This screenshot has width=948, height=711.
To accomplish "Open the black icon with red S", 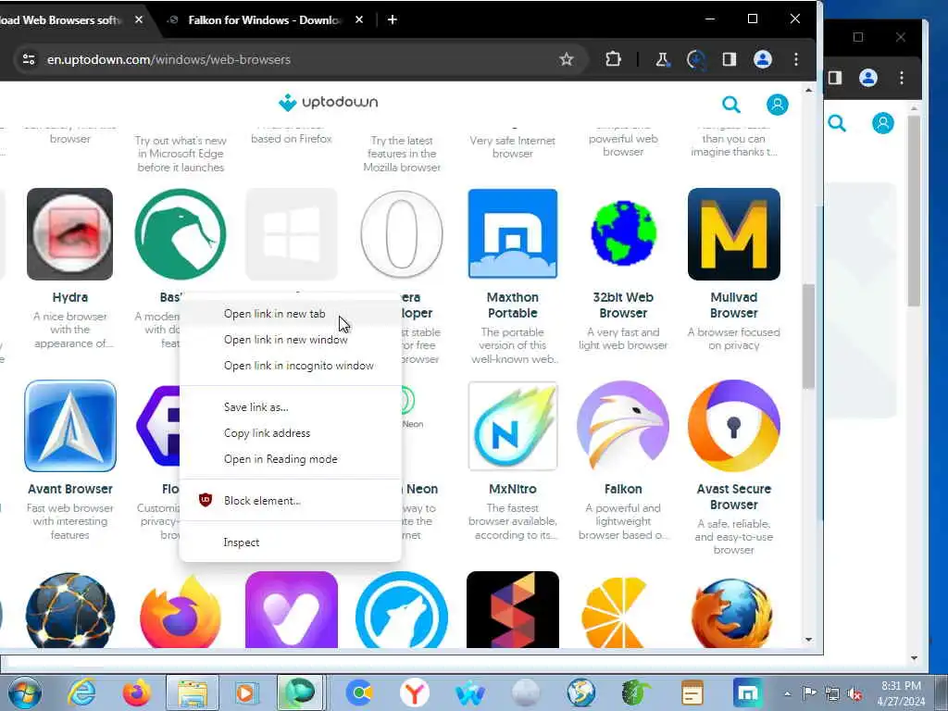I will (513, 611).
